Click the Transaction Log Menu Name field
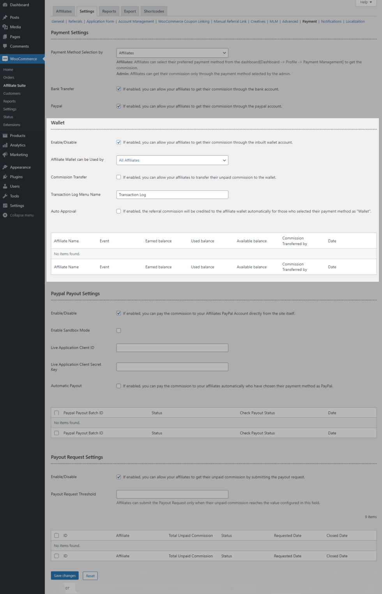This screenshot has width=382, height=594. [172, 195]
